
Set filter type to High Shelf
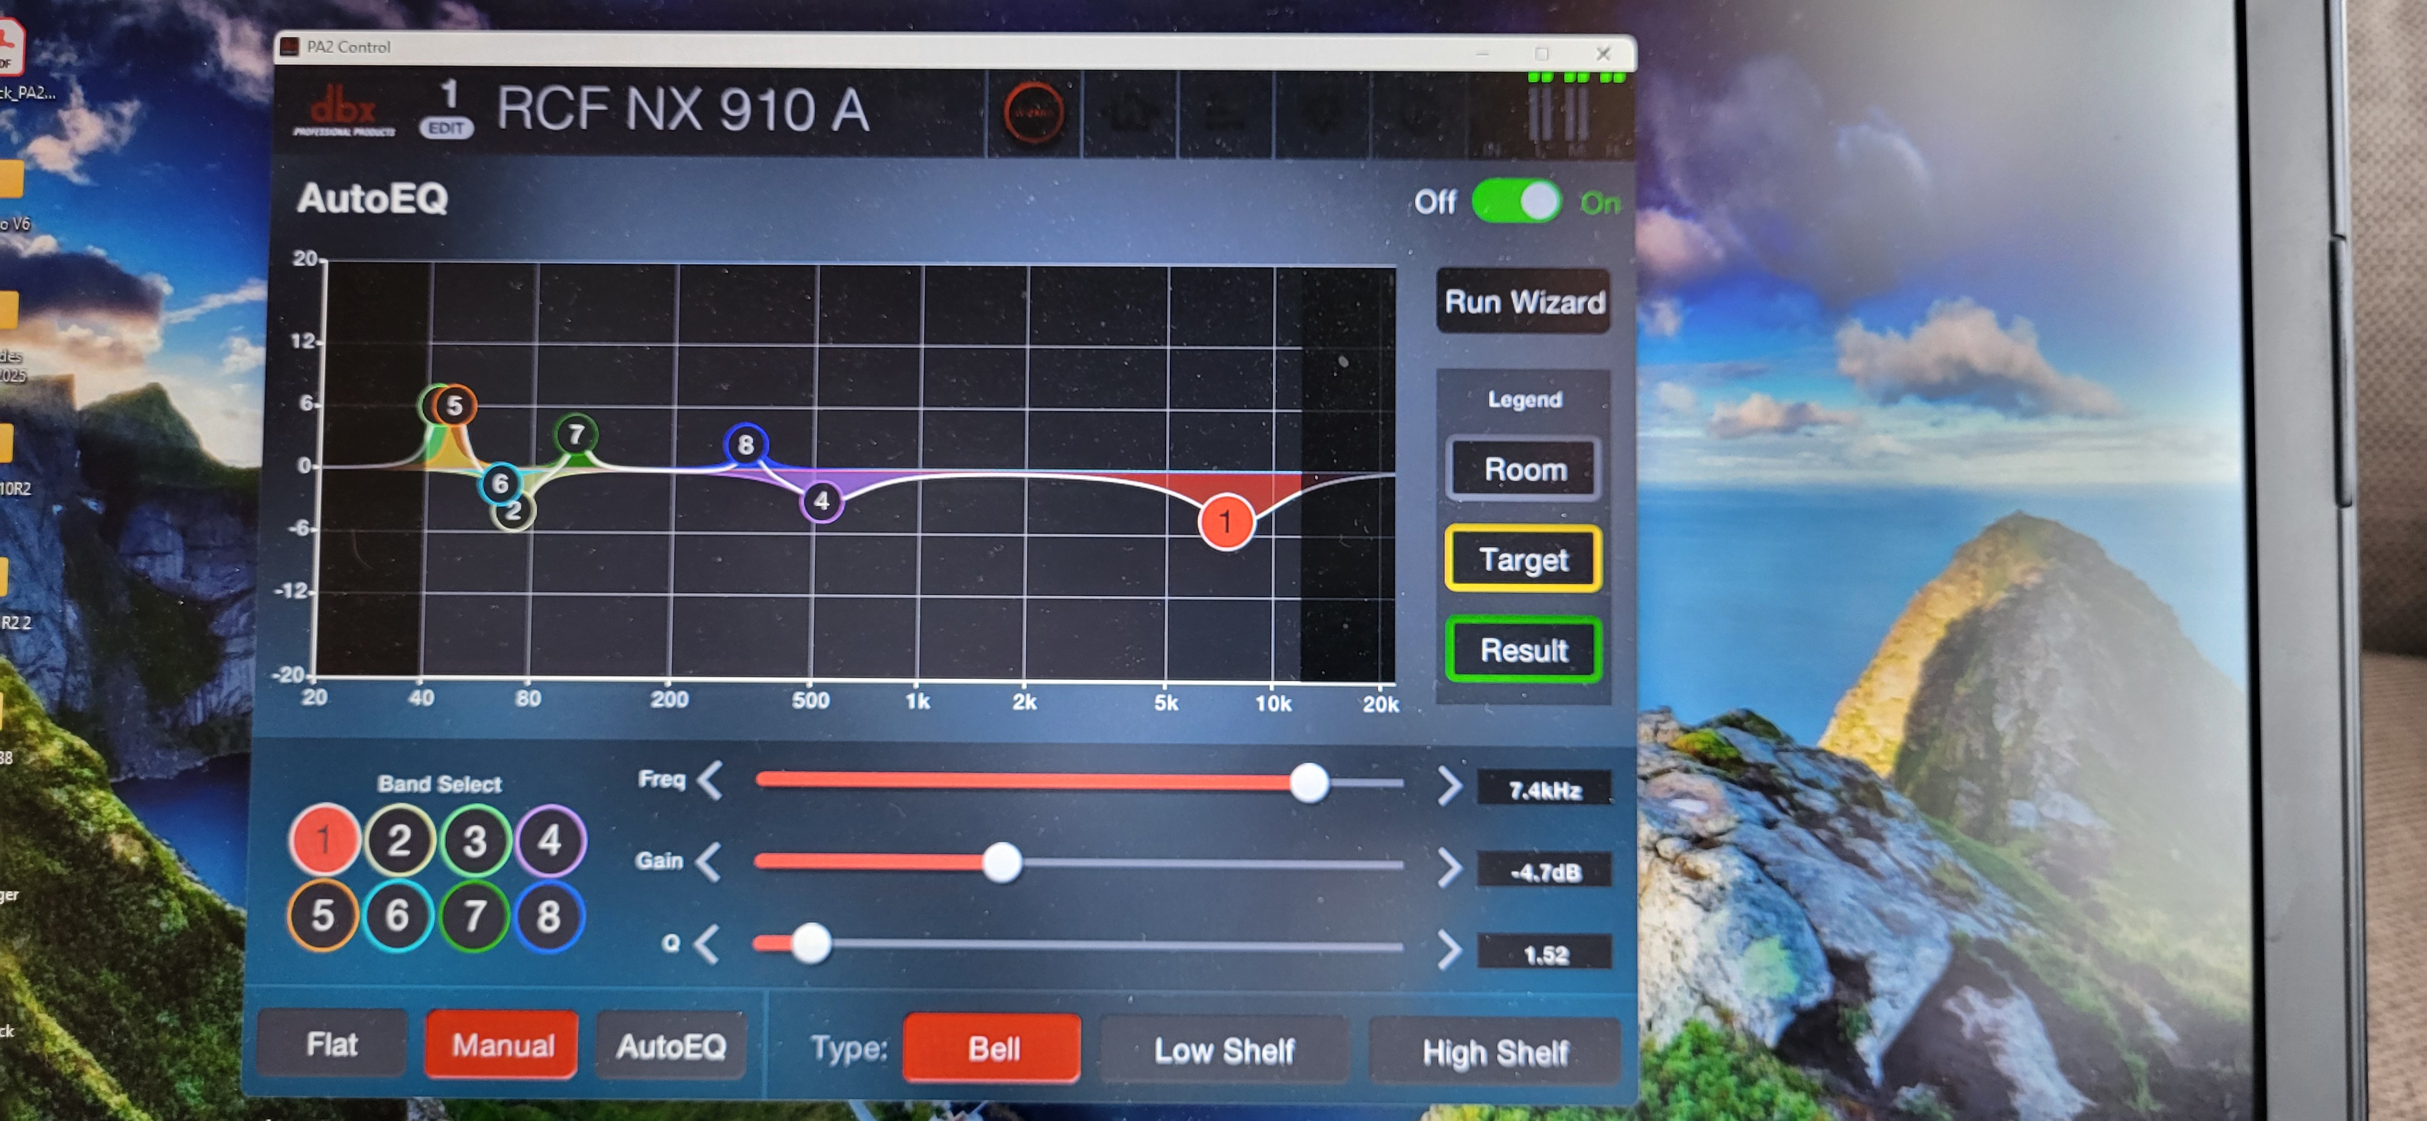pyautogui.click(x=1494, y=1051)
